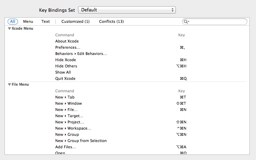The height and width of the screenshot is (160, 256).
Task: Show Conflicts (13) key bindings
Action: 111,21
